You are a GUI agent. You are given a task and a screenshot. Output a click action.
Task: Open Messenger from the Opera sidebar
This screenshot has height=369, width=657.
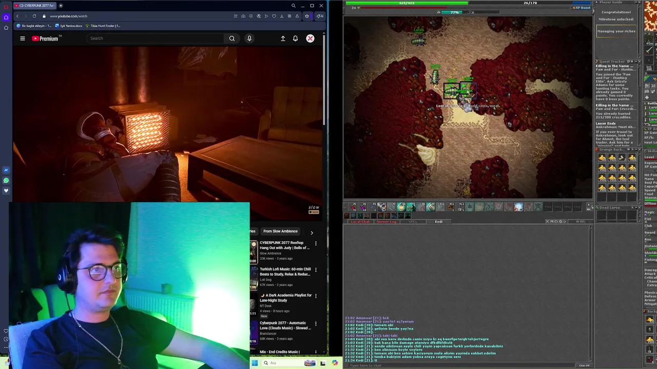6,170
